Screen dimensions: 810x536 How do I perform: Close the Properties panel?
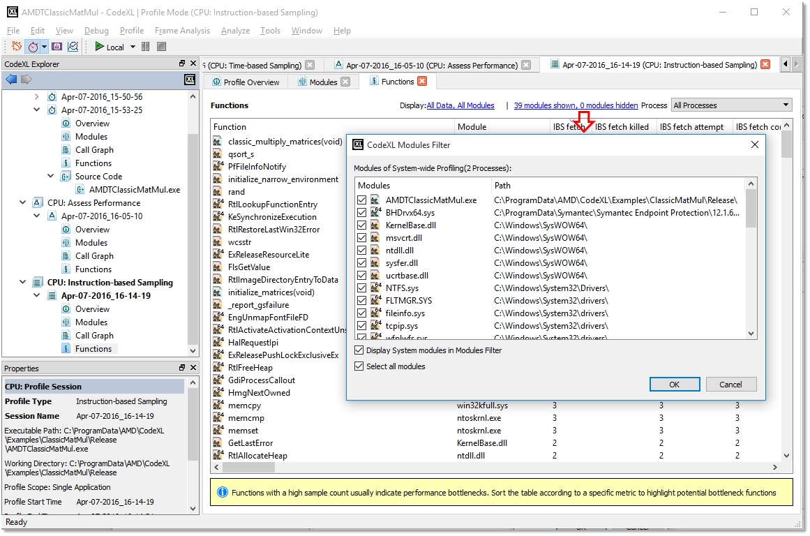coord(193,368)
